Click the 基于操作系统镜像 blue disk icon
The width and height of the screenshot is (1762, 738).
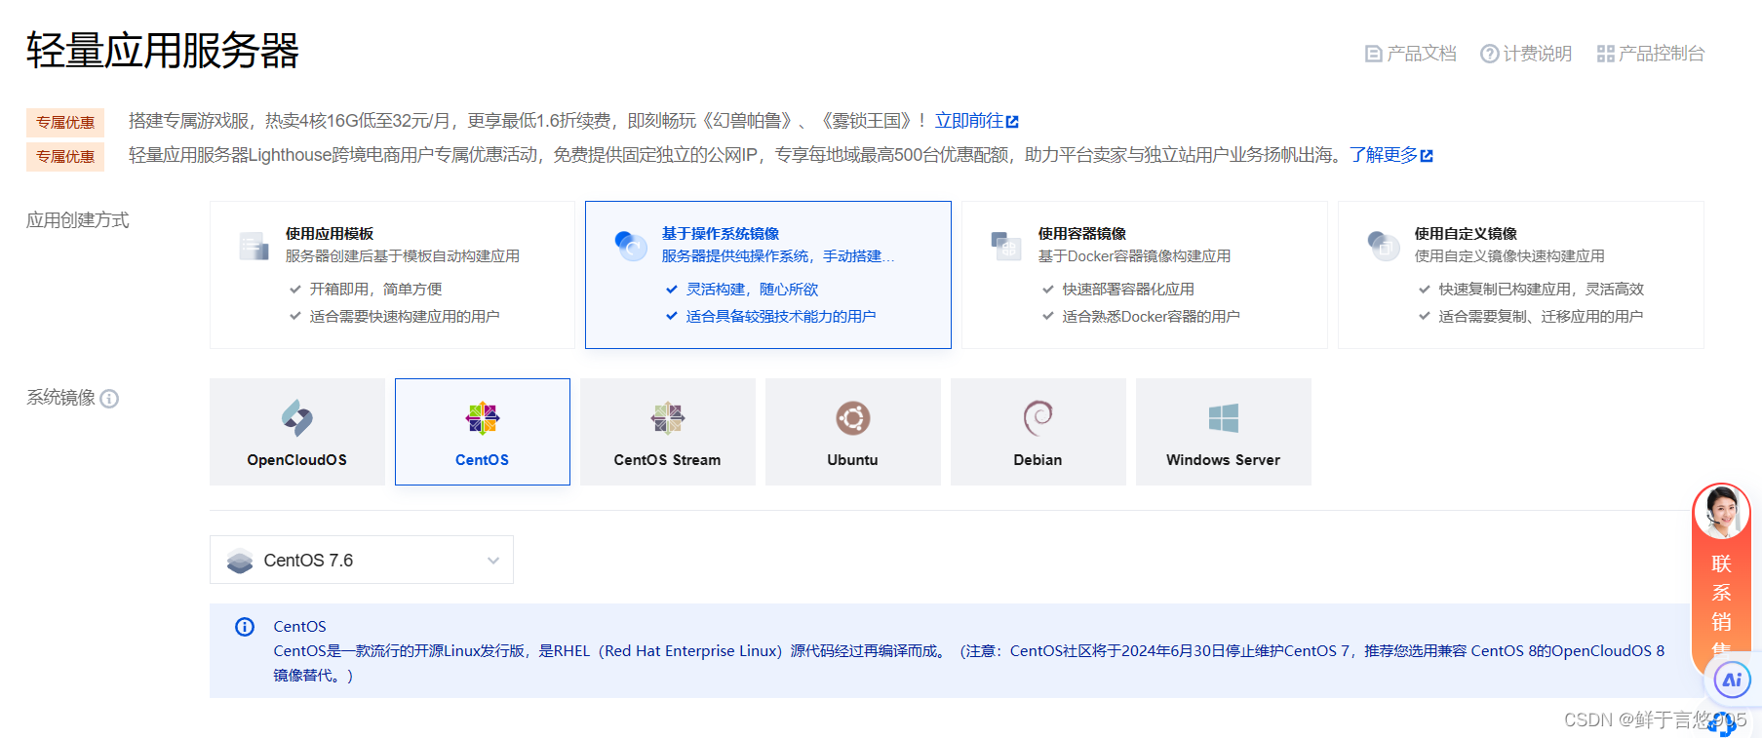click(x=631, y=246)
